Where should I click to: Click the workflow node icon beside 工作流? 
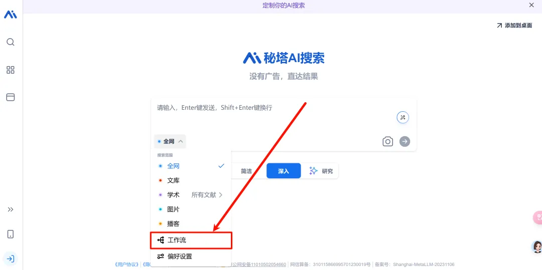pos(161,240)
